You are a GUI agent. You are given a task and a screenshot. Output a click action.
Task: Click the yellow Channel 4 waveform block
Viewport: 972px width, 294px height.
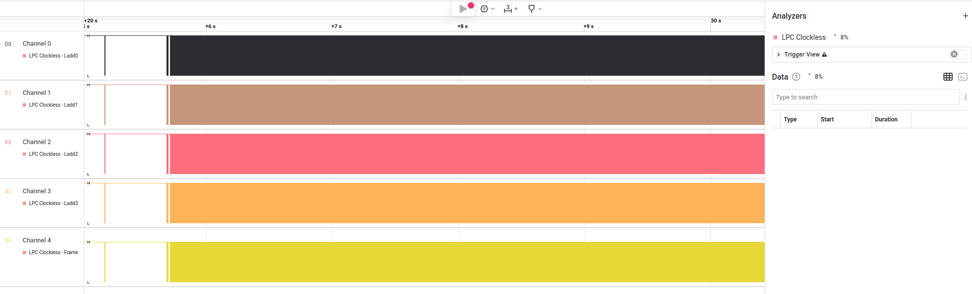pyautogui.click(x=467, y=262)
